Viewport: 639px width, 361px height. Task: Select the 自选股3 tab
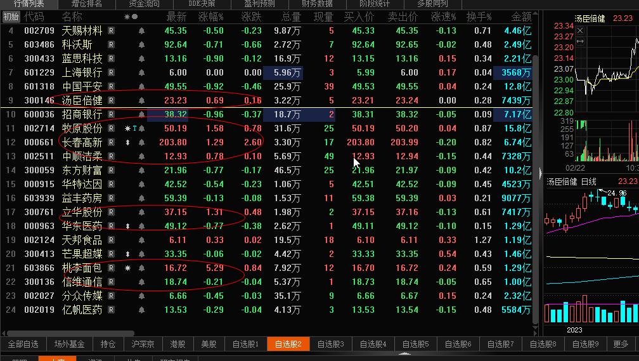coord(330,344)
